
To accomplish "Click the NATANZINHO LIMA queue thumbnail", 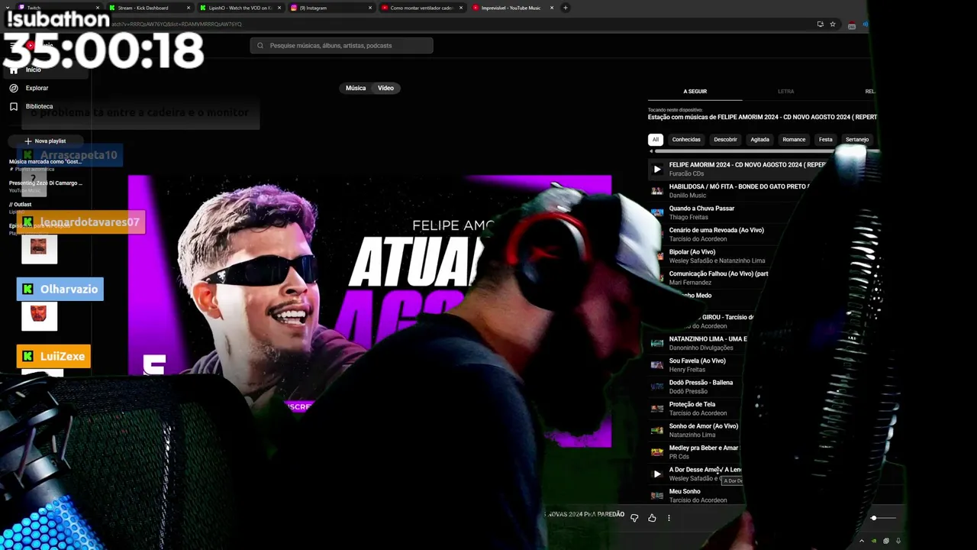I will tap(657, 343).
